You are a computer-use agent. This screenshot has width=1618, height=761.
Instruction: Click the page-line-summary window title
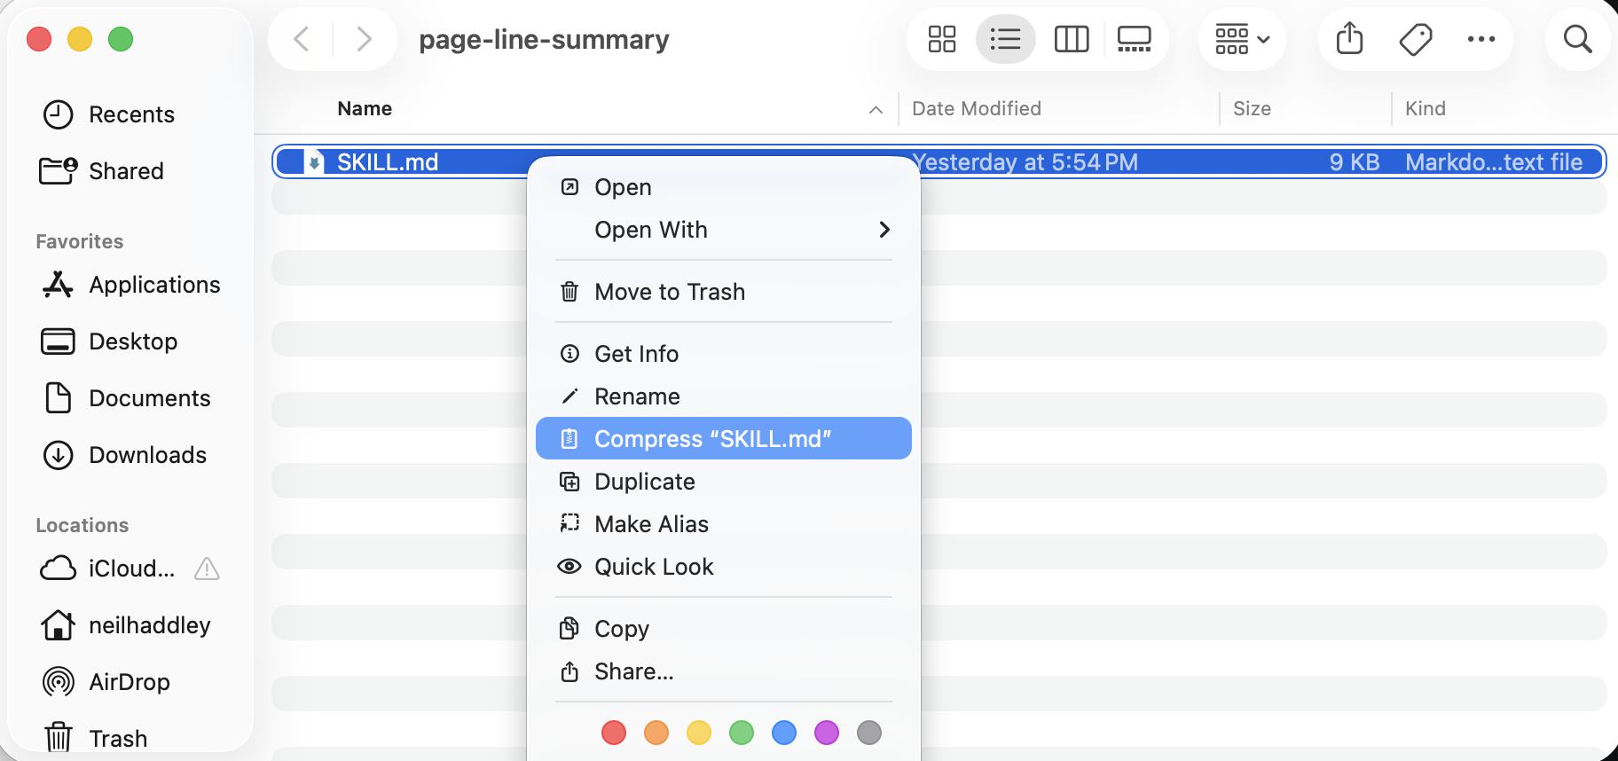coord(544,40)
